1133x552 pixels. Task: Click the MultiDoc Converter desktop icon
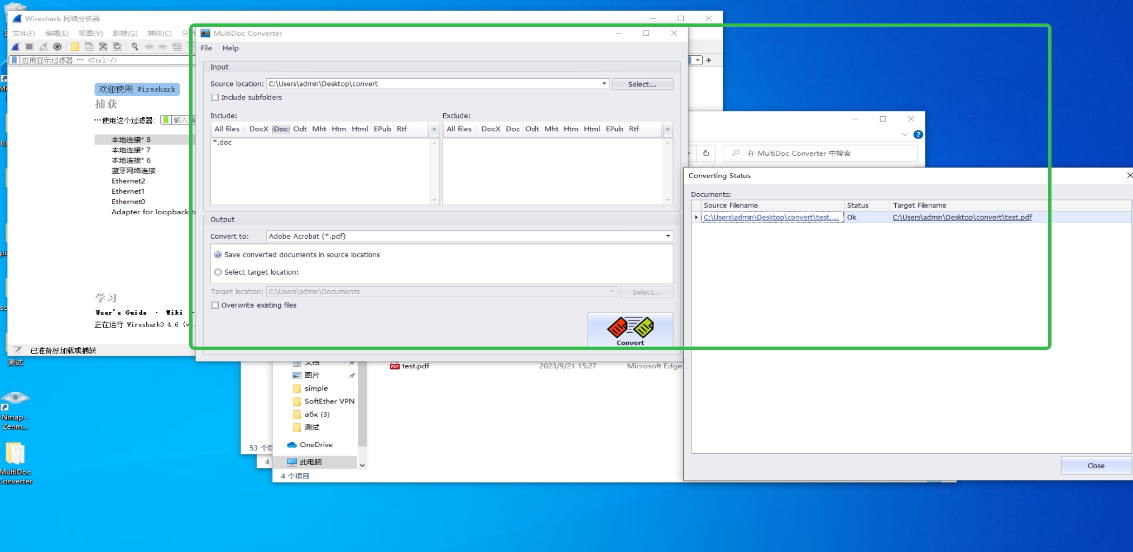coord(16,454)
